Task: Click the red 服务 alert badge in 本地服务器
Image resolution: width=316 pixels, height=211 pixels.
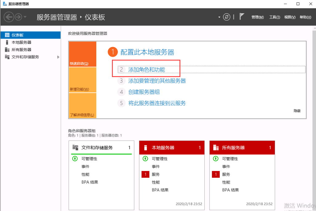Action: tap(145, 174)
